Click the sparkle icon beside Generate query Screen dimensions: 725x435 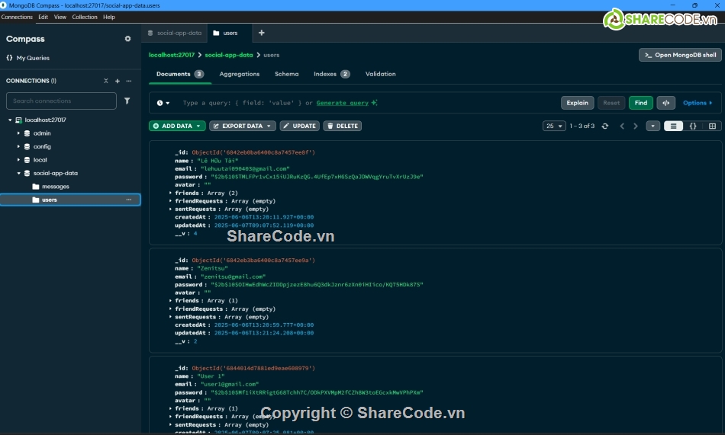[x=374, y=103]
